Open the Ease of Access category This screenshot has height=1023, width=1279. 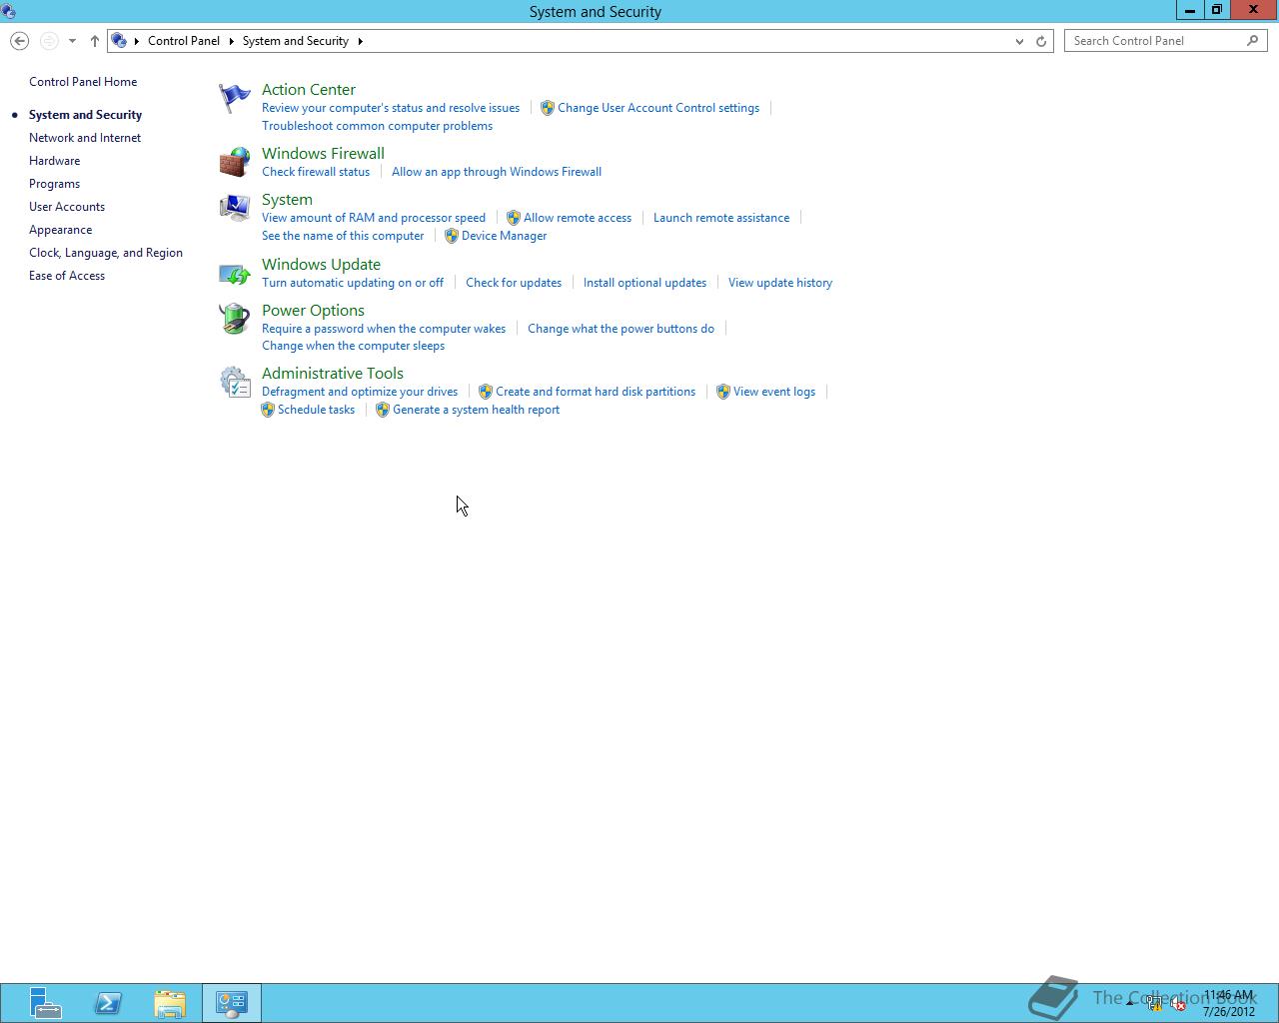tap(67, 276)
